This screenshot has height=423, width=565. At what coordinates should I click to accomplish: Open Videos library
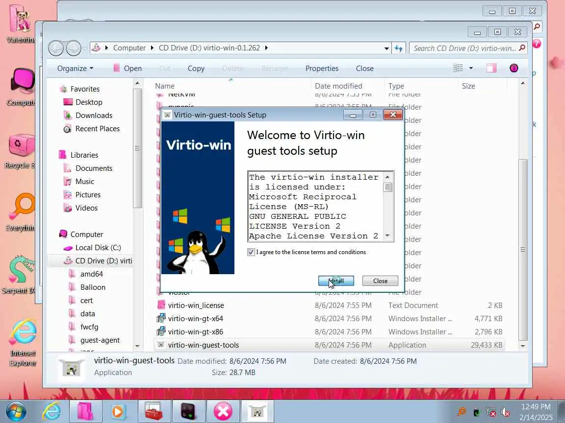[x=86, y=208]
